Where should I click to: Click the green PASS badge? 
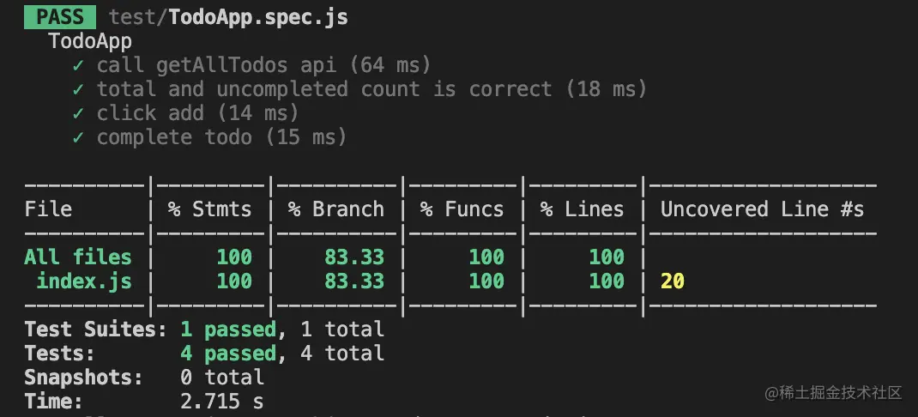coord(60,17)
